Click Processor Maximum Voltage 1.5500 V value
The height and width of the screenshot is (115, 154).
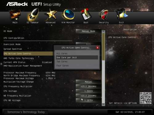(51, 79)
